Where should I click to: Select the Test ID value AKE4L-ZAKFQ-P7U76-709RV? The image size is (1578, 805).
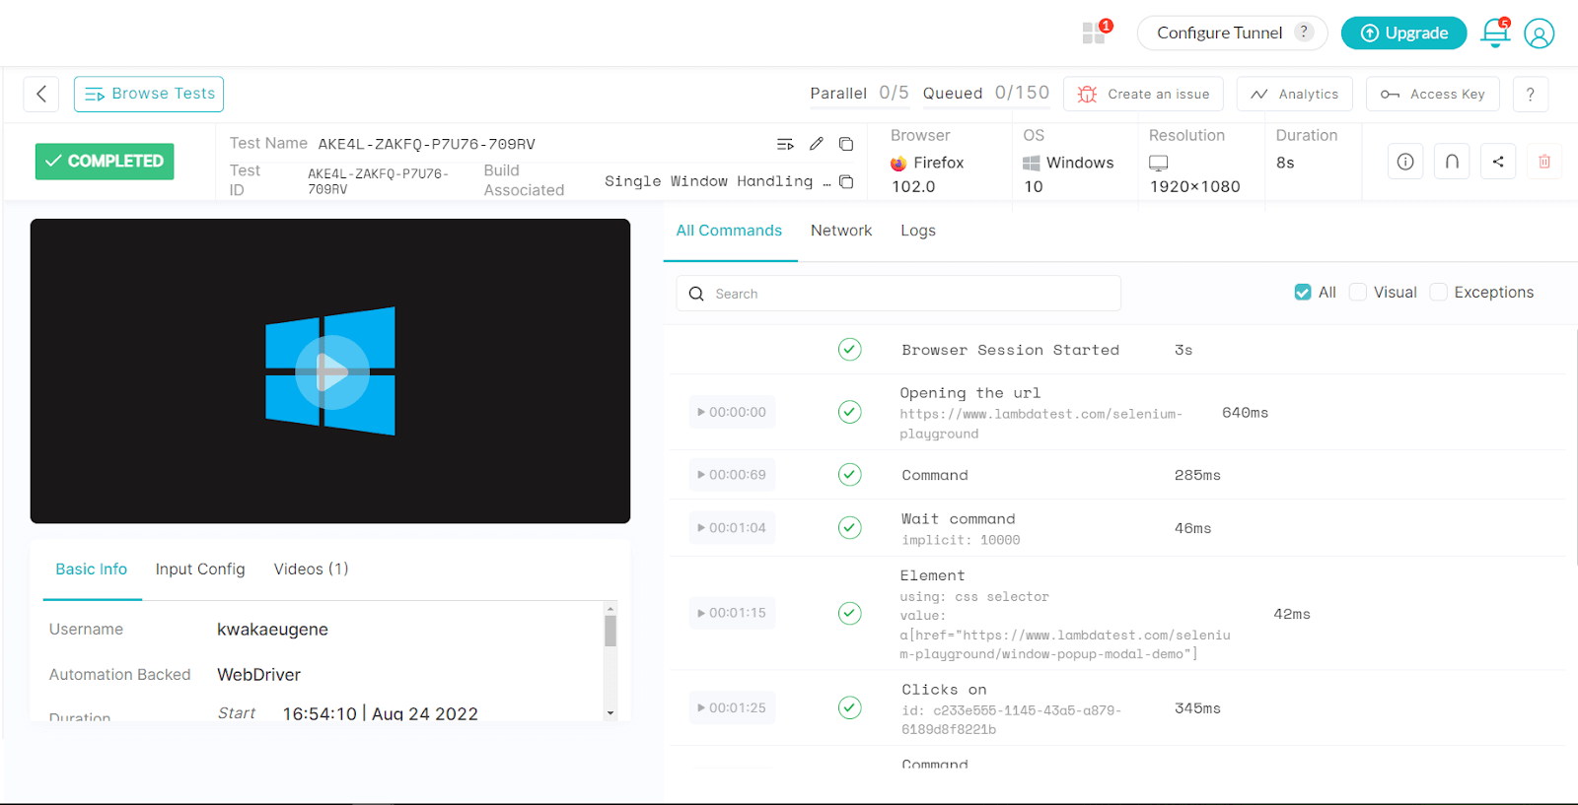tap(379, 181)
